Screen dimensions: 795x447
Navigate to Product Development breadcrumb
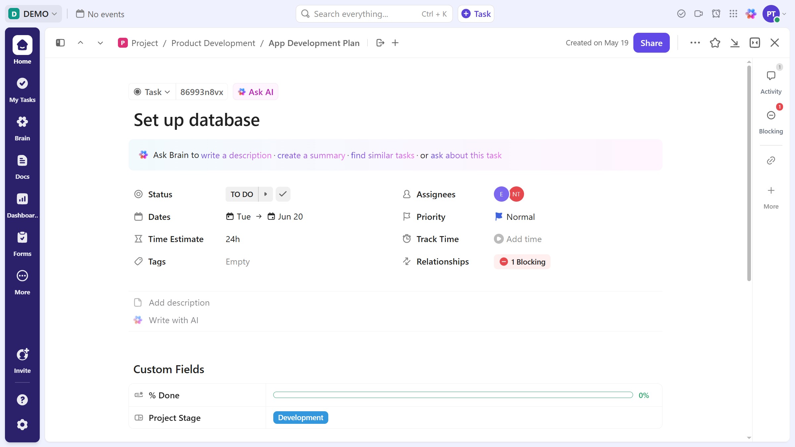click(213, 43)
